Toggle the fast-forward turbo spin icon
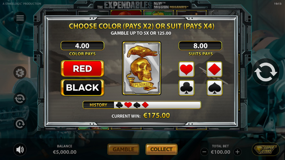Viewport: 285px width, 160px height. click(20, 99)
